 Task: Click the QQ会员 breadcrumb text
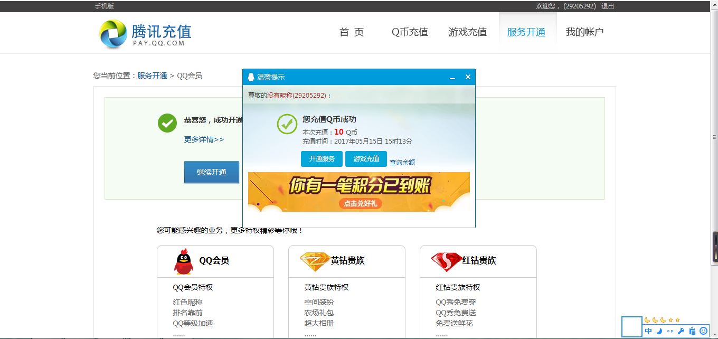coord(190,76)
